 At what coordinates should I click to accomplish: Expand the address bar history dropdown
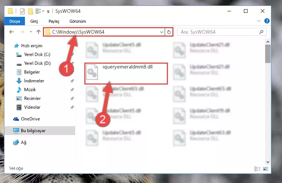point(161,32)
